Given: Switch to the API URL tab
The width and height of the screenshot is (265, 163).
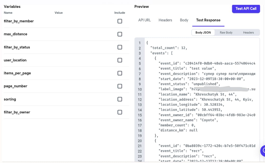Looking at the screenshot, I should tap(144, 20).
